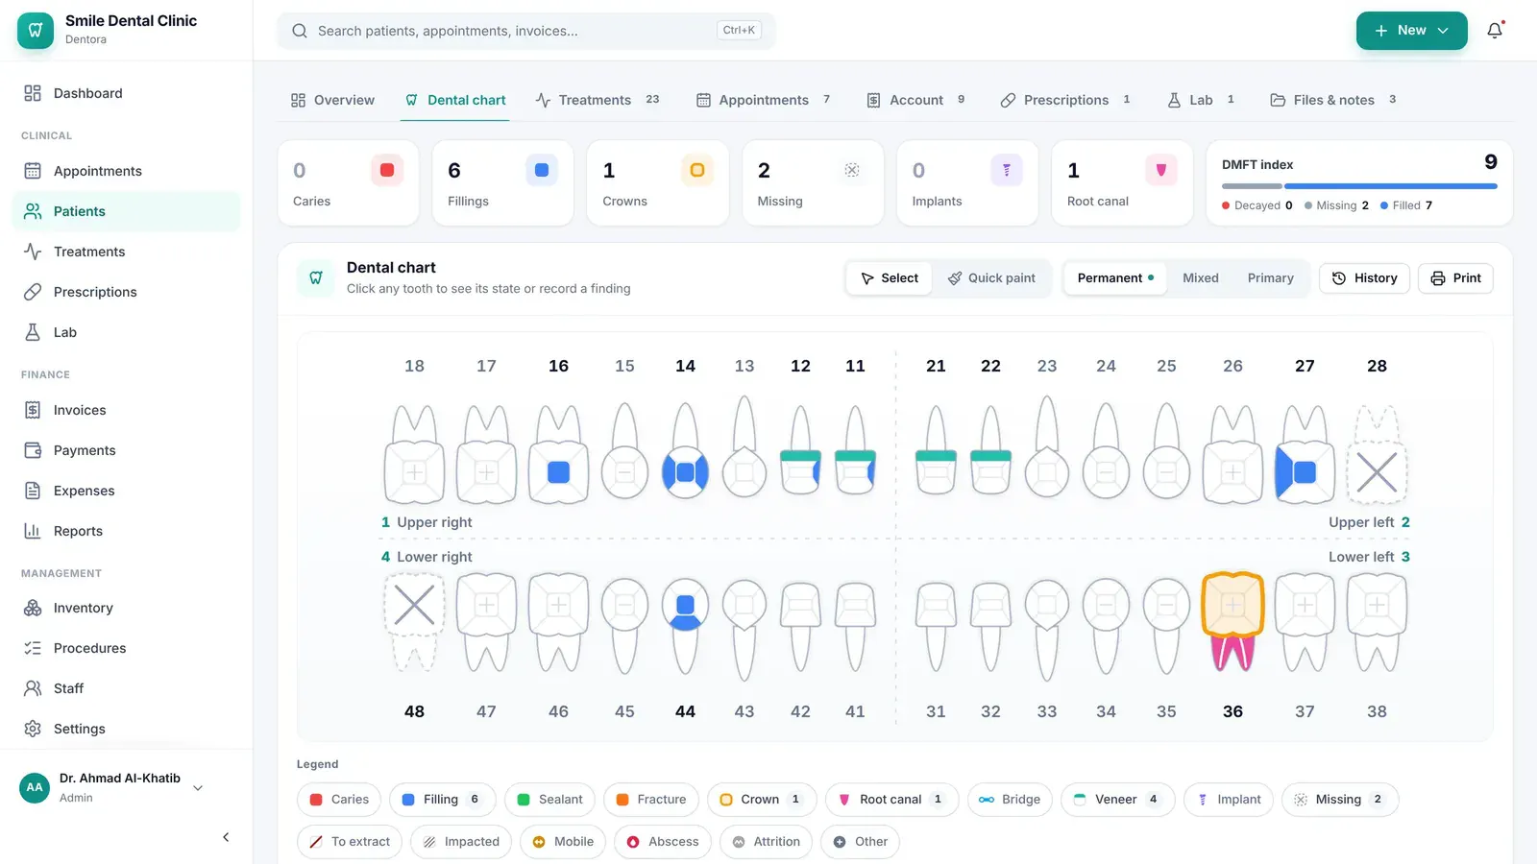Select tooth 27 with filling
This screenshot has width=1537, height=864.
coord(1305,454)
